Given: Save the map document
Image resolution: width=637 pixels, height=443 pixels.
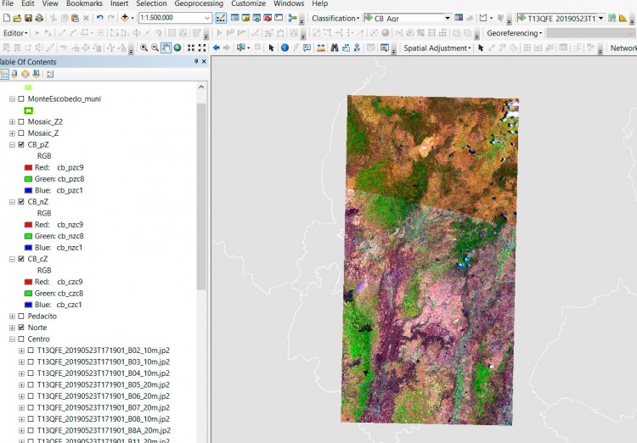Looking at the screenshot, I should (28, 18).
